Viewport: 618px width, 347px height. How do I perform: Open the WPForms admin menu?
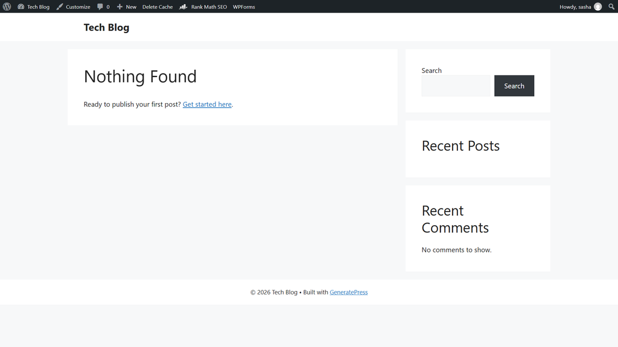pyautogui.click(x=244, y=7)
